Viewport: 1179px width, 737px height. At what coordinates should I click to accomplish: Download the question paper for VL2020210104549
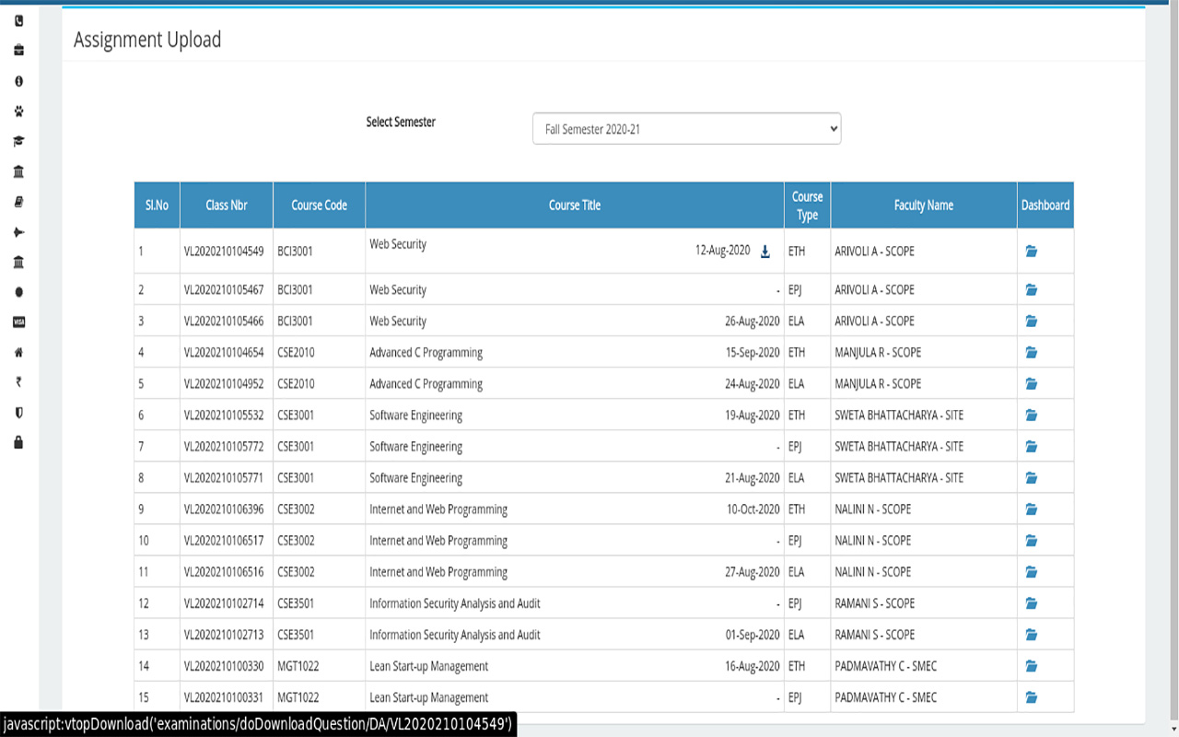(x=765, y=252)
